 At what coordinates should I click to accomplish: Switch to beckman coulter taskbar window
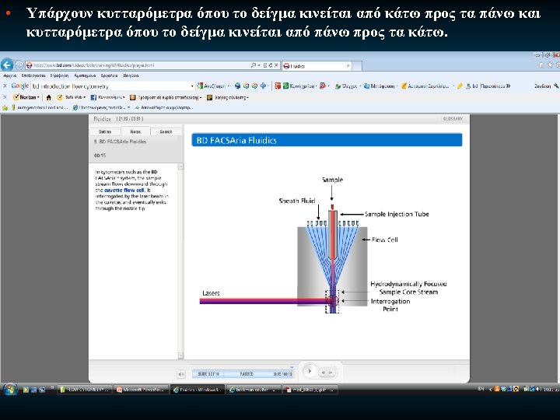(254, 390)
